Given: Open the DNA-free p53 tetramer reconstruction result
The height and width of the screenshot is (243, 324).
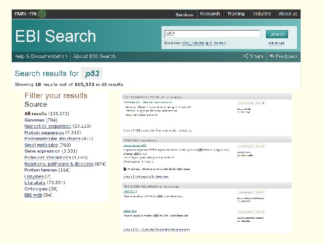Looking at the screenshot, I should coord(148,102).
